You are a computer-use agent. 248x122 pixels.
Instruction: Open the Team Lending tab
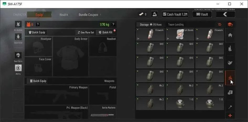[x=176, y=25]
